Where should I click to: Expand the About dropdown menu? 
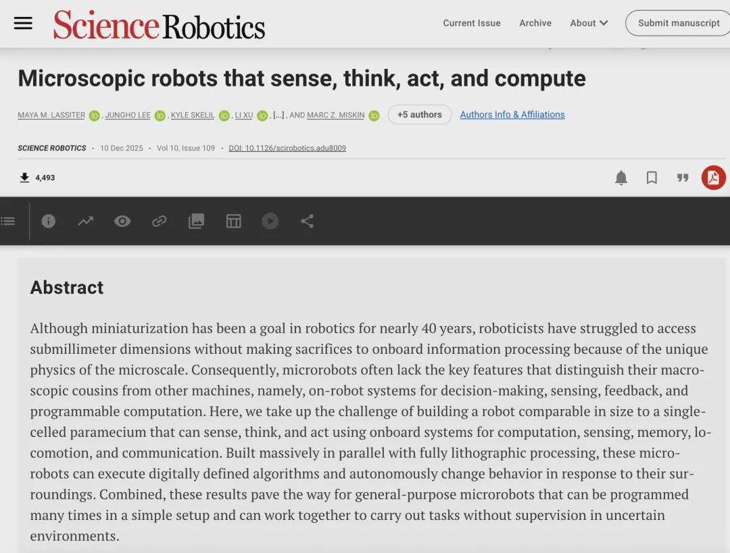coord(587,23)
